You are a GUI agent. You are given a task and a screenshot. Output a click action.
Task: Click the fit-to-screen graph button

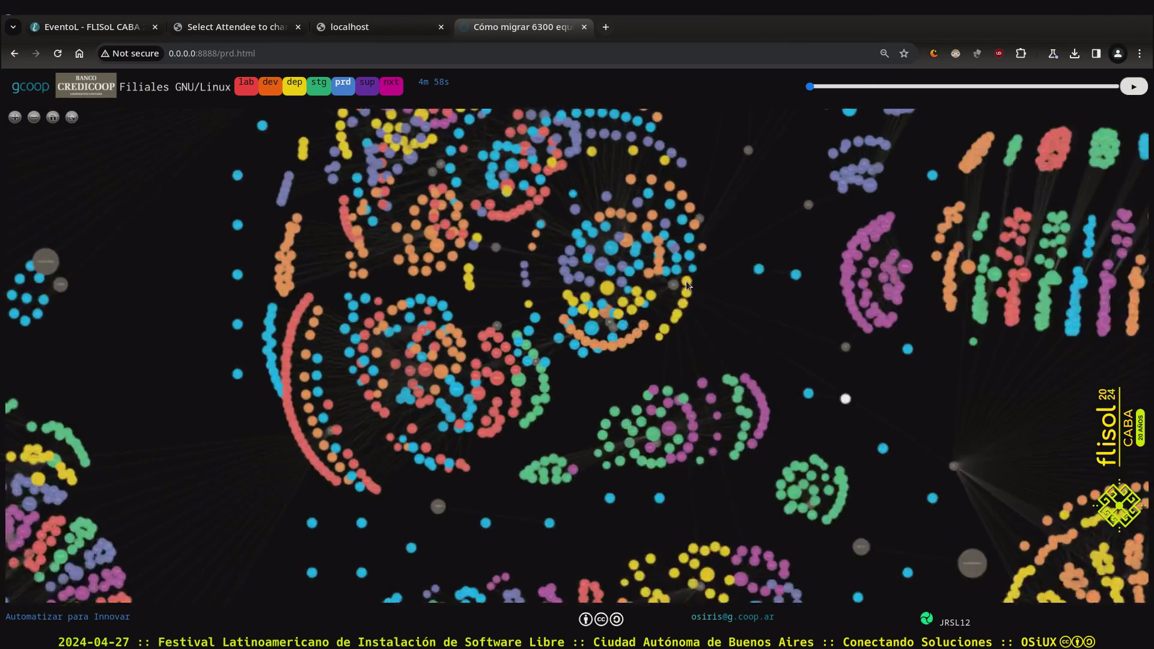[x=72, y=117]
